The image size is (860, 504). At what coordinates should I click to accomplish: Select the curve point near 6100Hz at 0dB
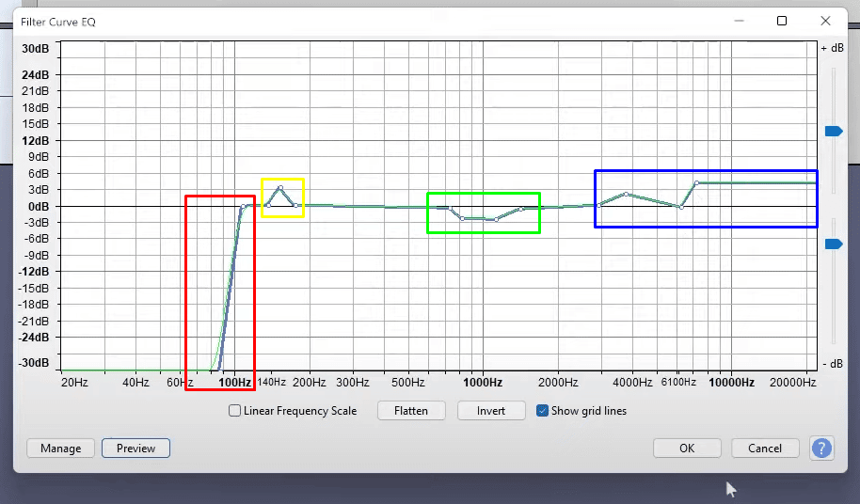point(680,207)
